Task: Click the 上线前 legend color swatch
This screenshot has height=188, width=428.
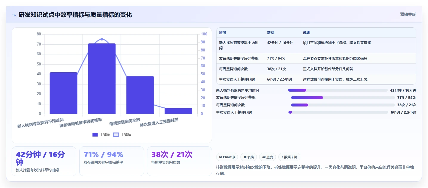Action: [95, 134]
